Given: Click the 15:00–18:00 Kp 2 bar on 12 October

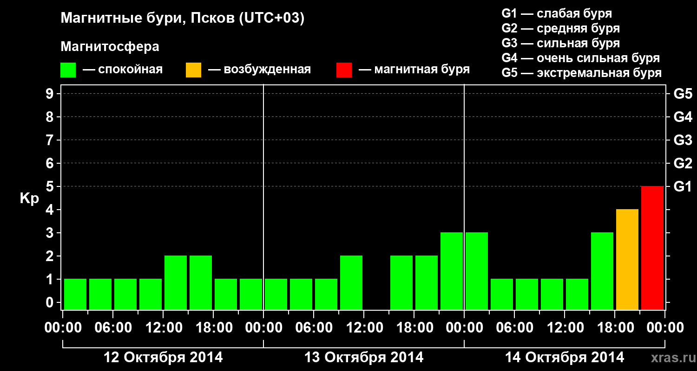Looking at the screenshot, I should (x=201, y=282).
